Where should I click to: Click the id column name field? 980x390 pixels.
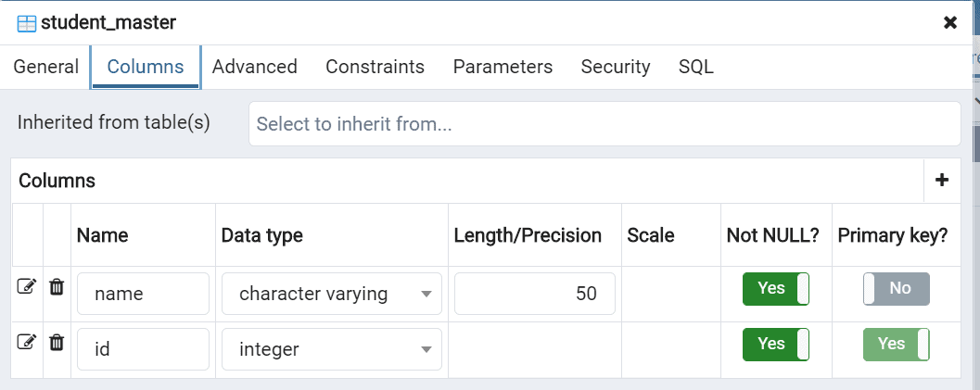pos(143,350)
